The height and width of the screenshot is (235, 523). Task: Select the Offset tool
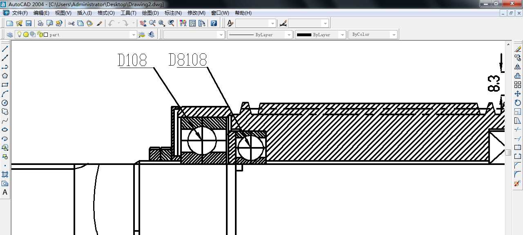(518, 76)
